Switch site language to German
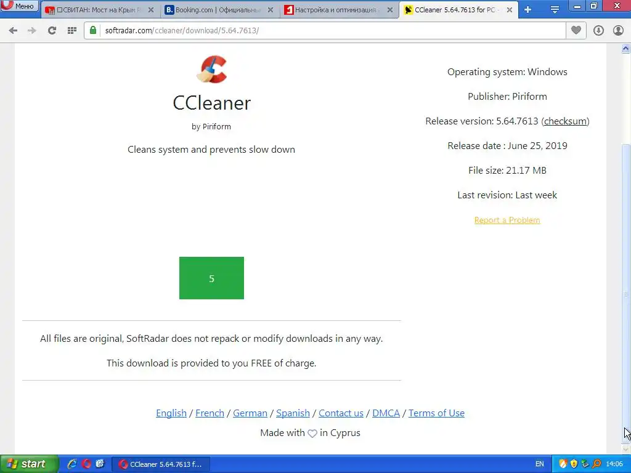The width and height of the screenshot is (631, 473). [250, 413]
